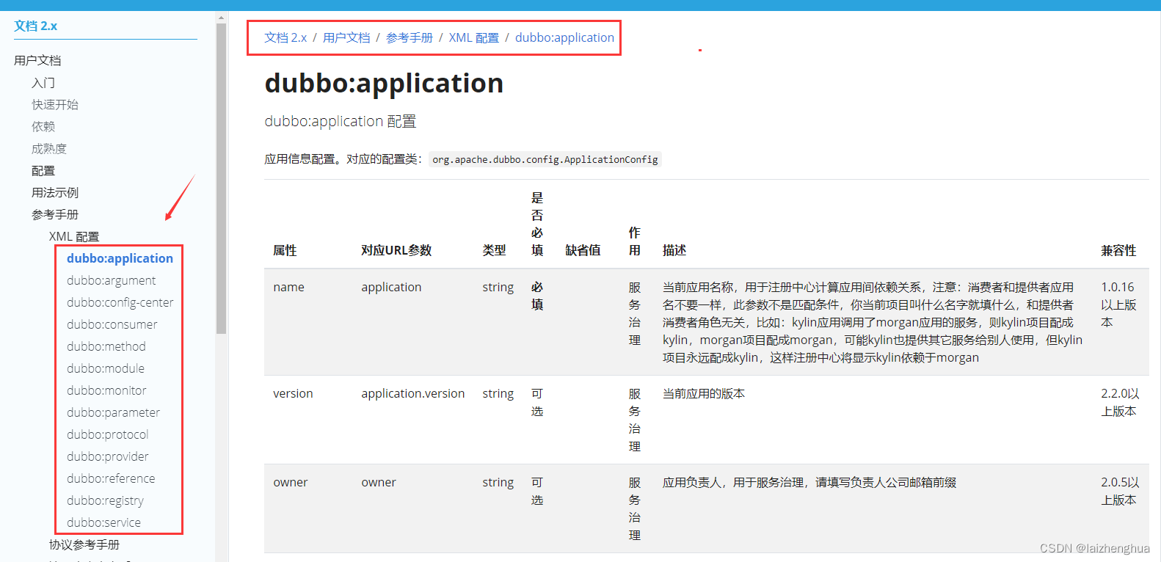This screenshot has width=1161, height=562.
Task: Open dubbo:consumer reference page
Action: [x=112, y=324]
